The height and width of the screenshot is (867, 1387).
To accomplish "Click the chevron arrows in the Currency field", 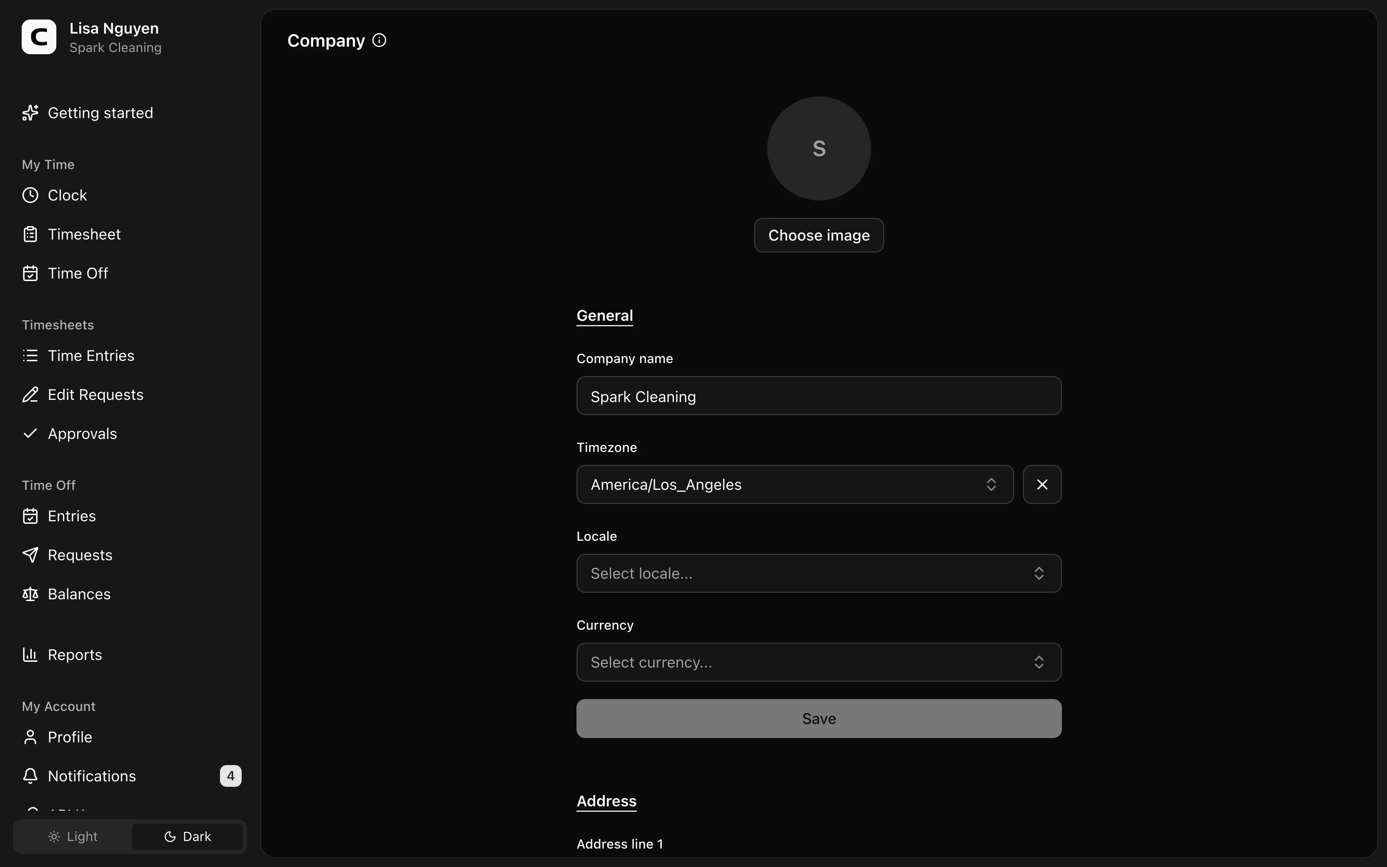I will coord(1039,662).
